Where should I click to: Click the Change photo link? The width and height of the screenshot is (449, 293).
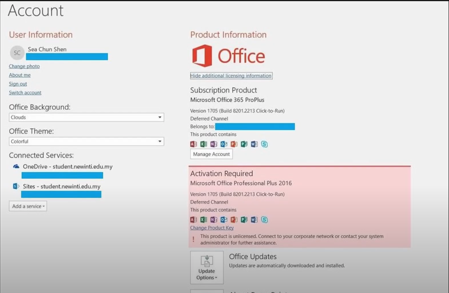pyautogui.click(x=24, y=66)
